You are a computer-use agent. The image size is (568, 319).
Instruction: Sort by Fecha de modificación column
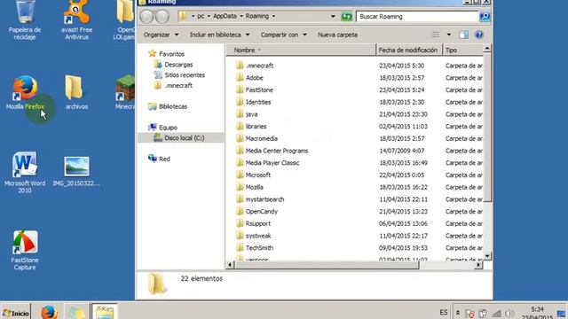(409, 51)
